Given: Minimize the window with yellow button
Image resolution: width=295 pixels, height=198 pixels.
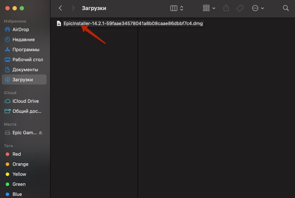Looking at the screenshot, I should (15, 8).
